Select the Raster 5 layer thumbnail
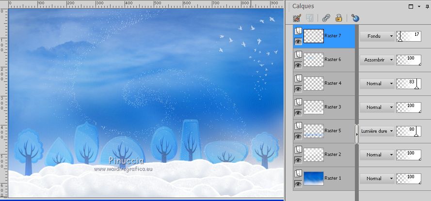Viewport: 431px width, 201px height. pyautogui.click(x=314, y=131)
